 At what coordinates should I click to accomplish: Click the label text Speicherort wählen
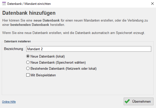pos(71,63)
